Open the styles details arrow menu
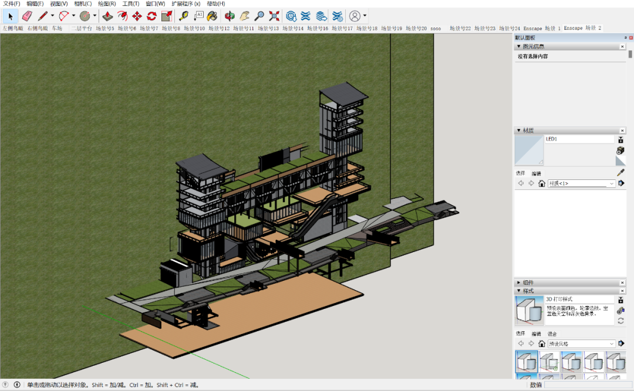The width and height of the screenshot is (634, 391). point(622,344)
